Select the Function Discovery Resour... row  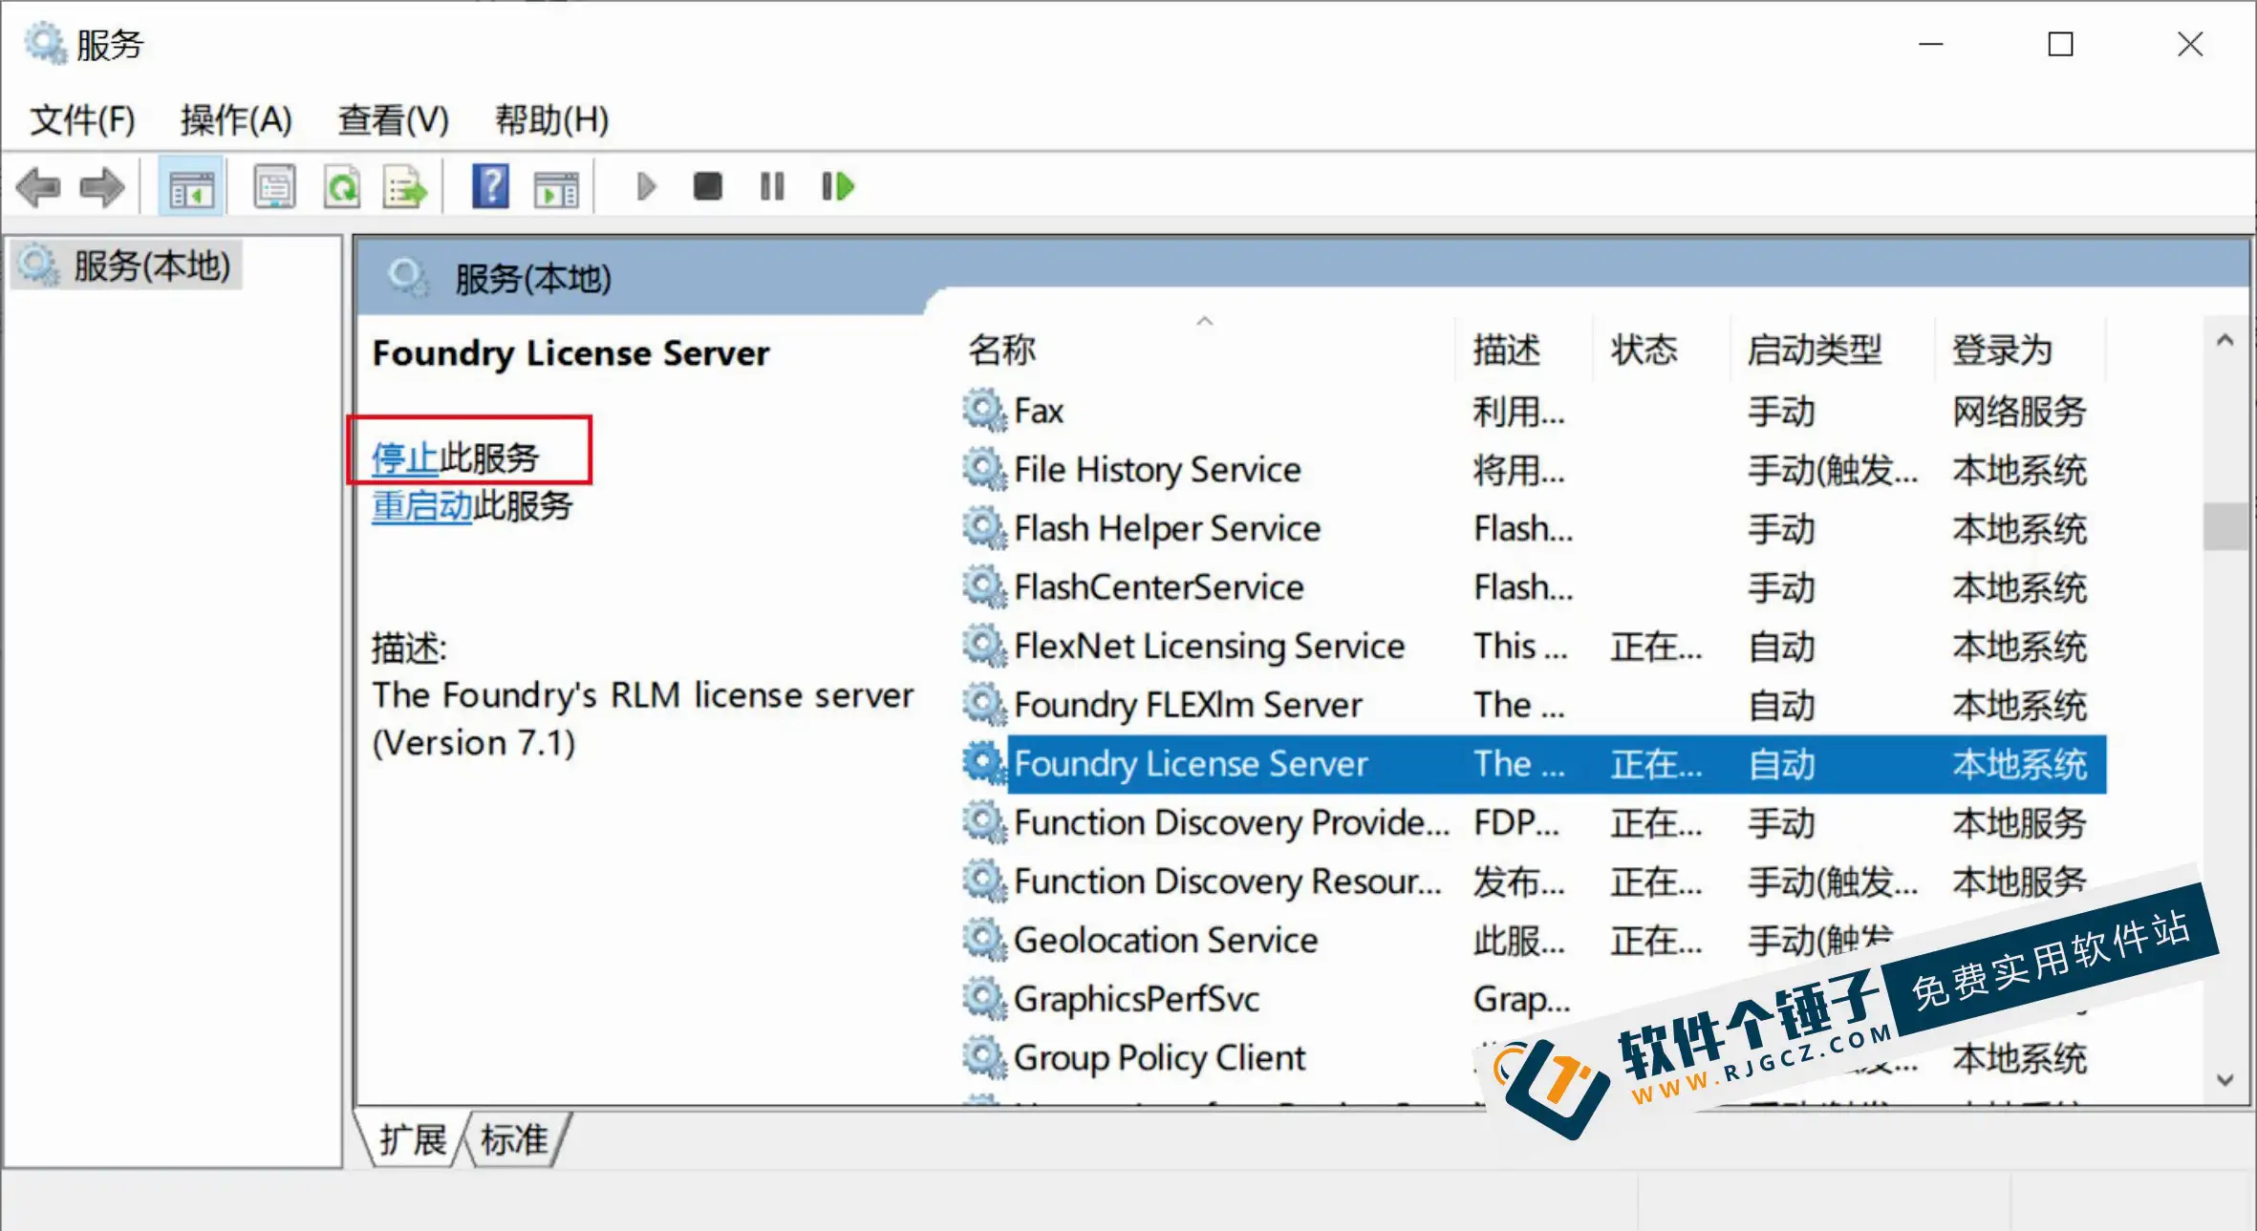1534,881
